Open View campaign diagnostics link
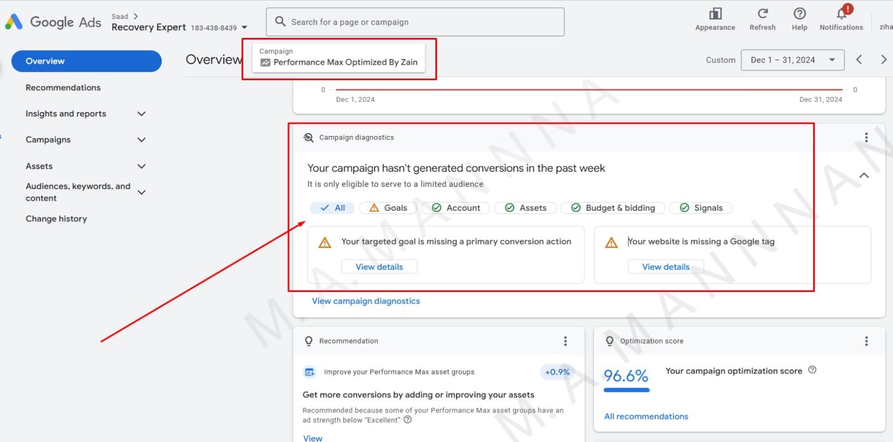This screenshot has width=893, height=442. (x=366, y=301)
